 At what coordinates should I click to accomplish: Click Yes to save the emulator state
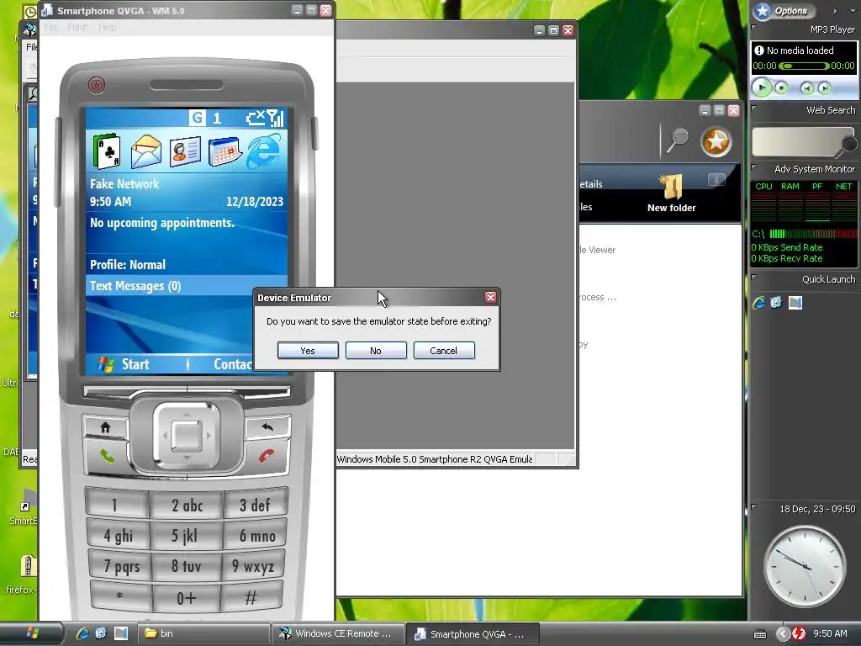[x=308, y=351]
